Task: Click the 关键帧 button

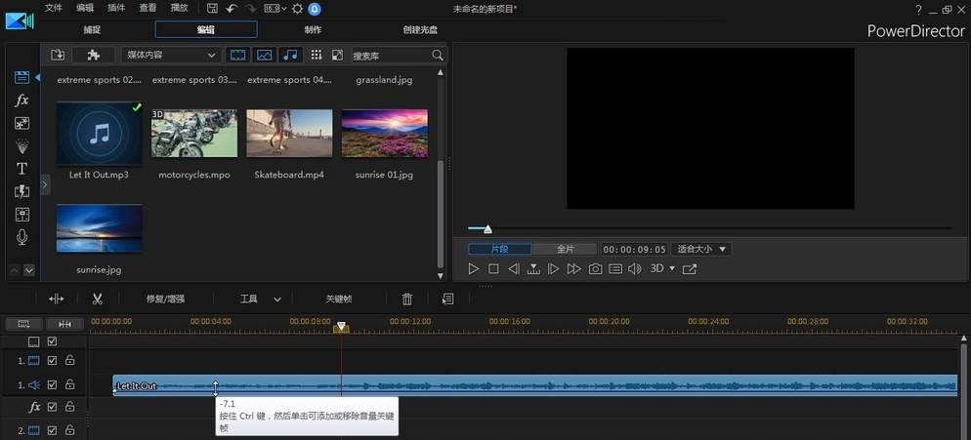Action: [x=339, y=299]
